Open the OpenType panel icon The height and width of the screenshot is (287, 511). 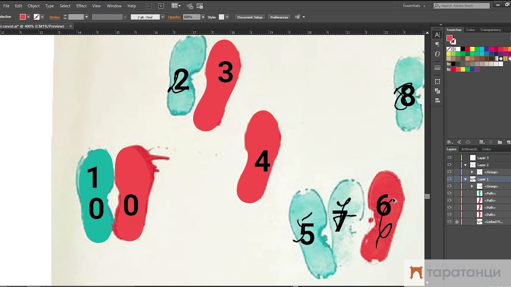[x=438, y=54]
